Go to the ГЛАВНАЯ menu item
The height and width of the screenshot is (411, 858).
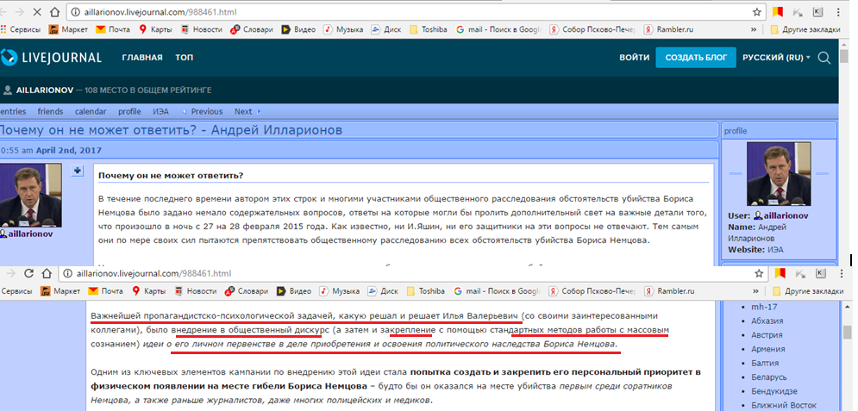(x=142, y=58)
